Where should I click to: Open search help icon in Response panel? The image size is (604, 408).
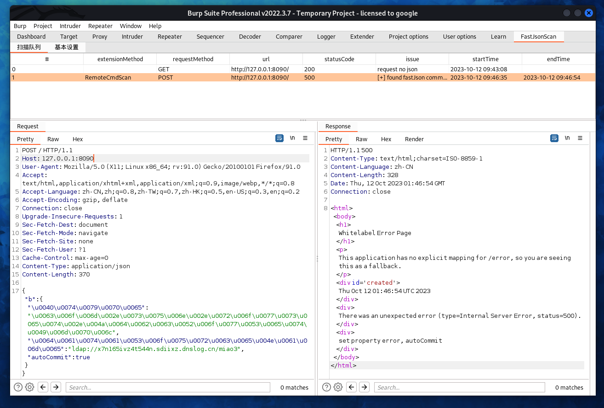(x=326, y=387)
